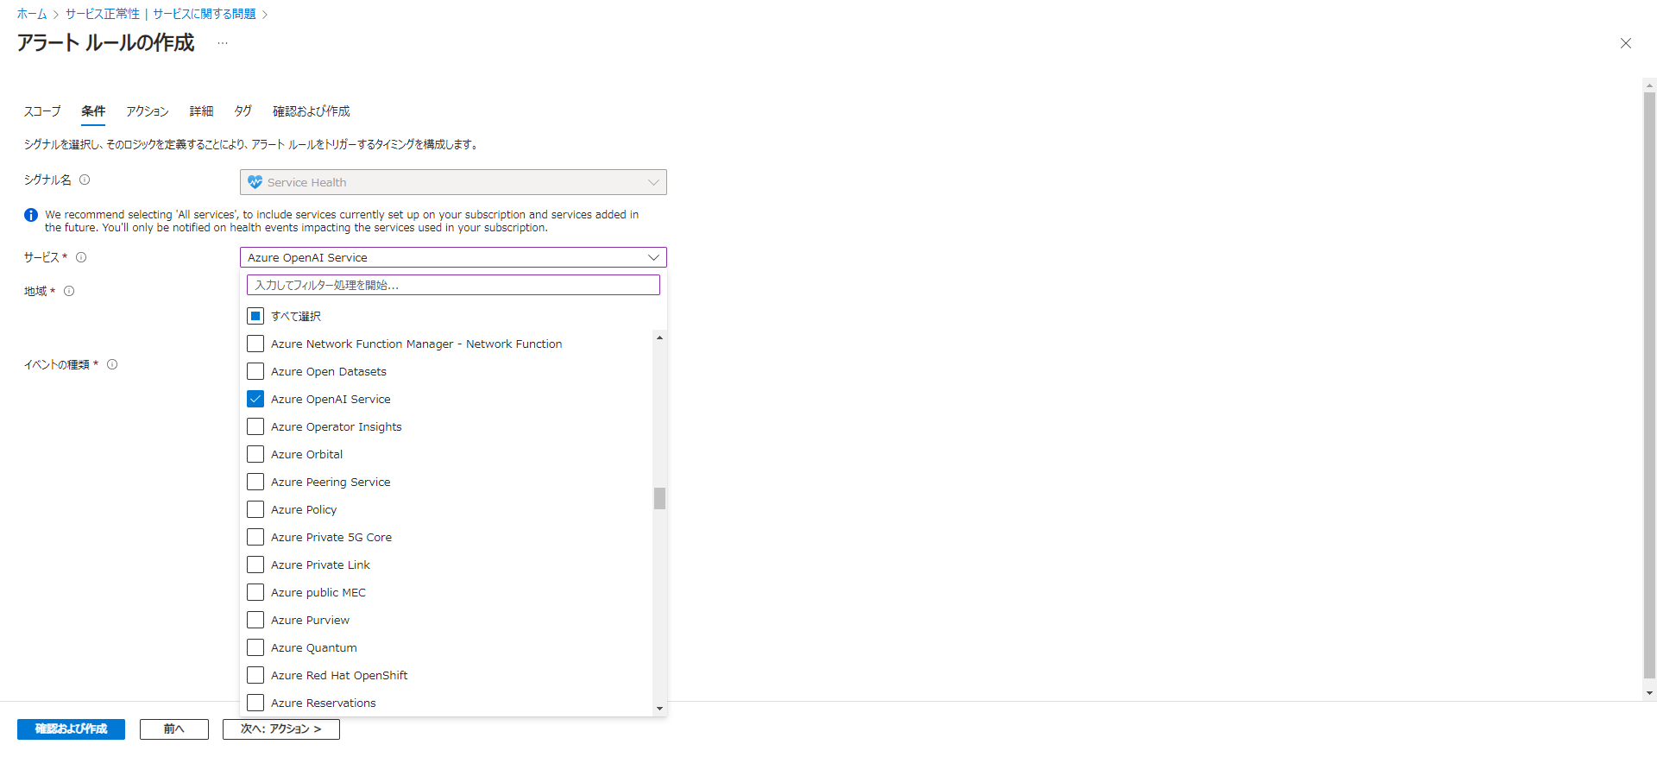Uncheck Azure OpenAI Service
Viewport: 1657px width, 757px height.
255,399
